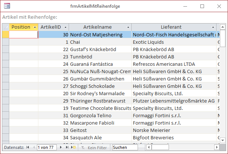Click Guaraná Fantástica cell
228x154 pixels.
pyautogui.click(x=100, y=64)
